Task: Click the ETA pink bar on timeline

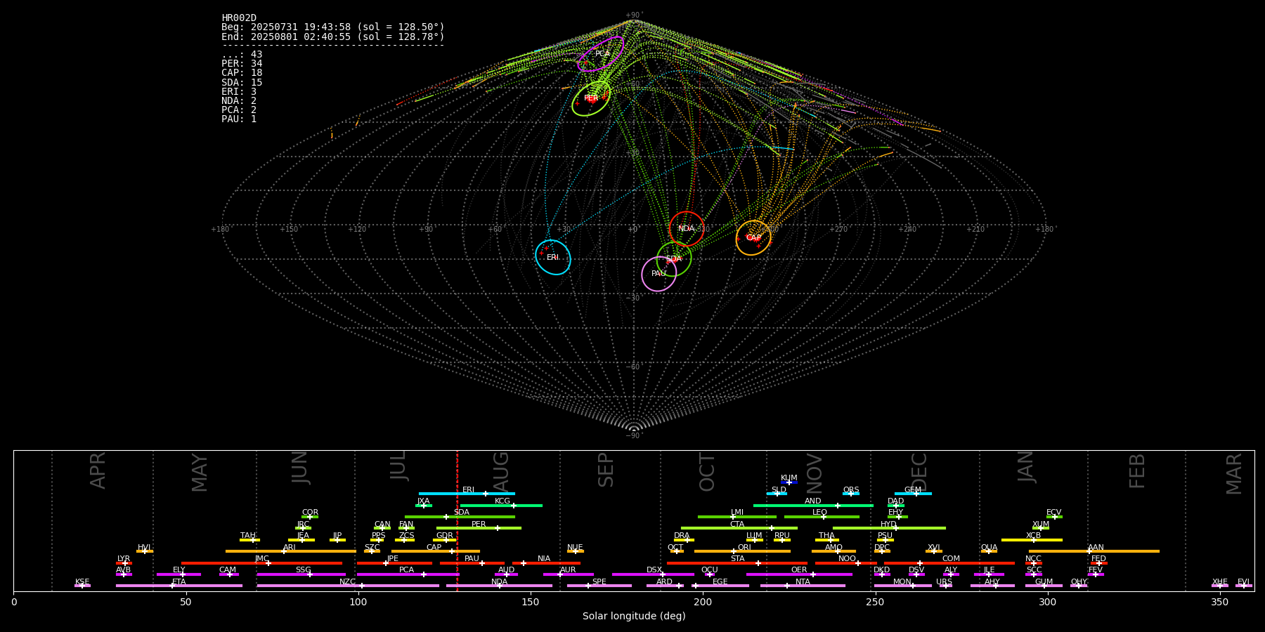Action: [179, 586]
